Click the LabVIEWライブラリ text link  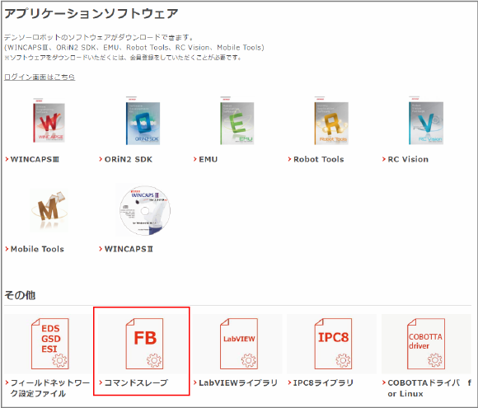[x=238, y=382]
